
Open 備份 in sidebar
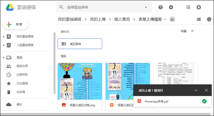point(19,105)
